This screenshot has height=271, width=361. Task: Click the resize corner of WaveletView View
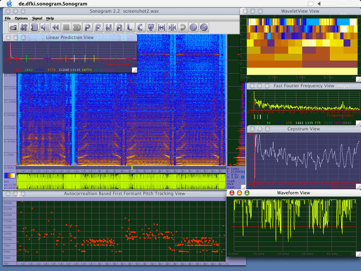(x=359, y=79)
